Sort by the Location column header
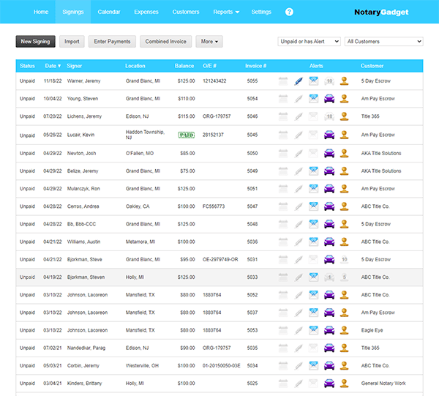This screenshot has height=396, width=439. point(135,66)
